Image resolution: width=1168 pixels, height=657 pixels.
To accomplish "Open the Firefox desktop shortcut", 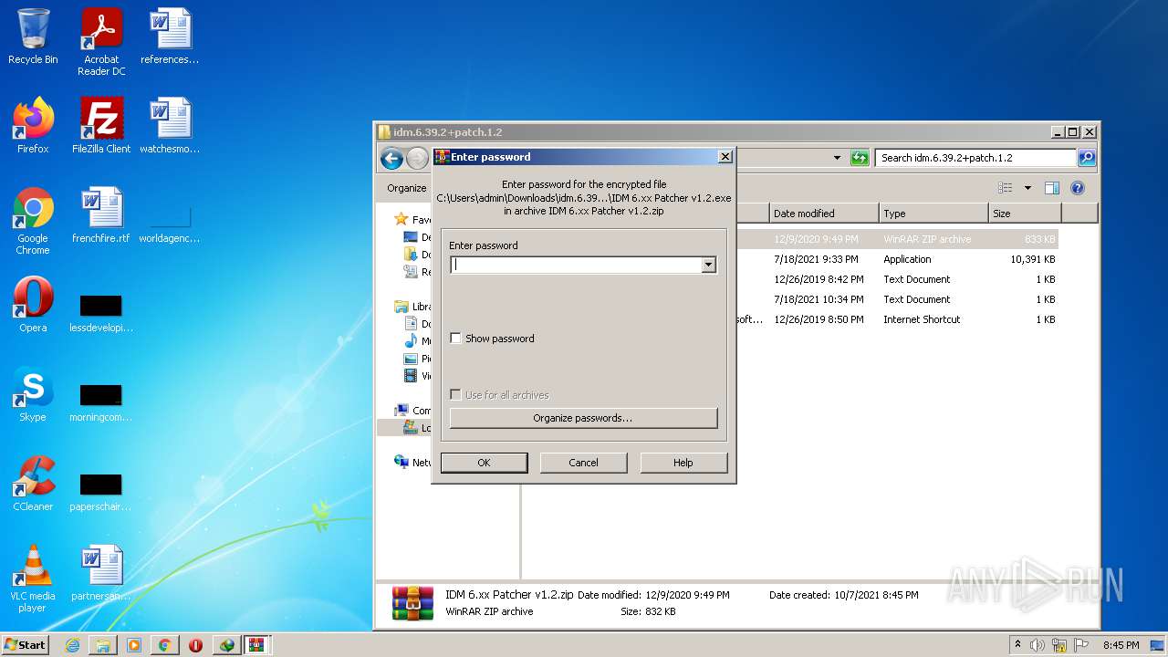I will pos(33,126).
